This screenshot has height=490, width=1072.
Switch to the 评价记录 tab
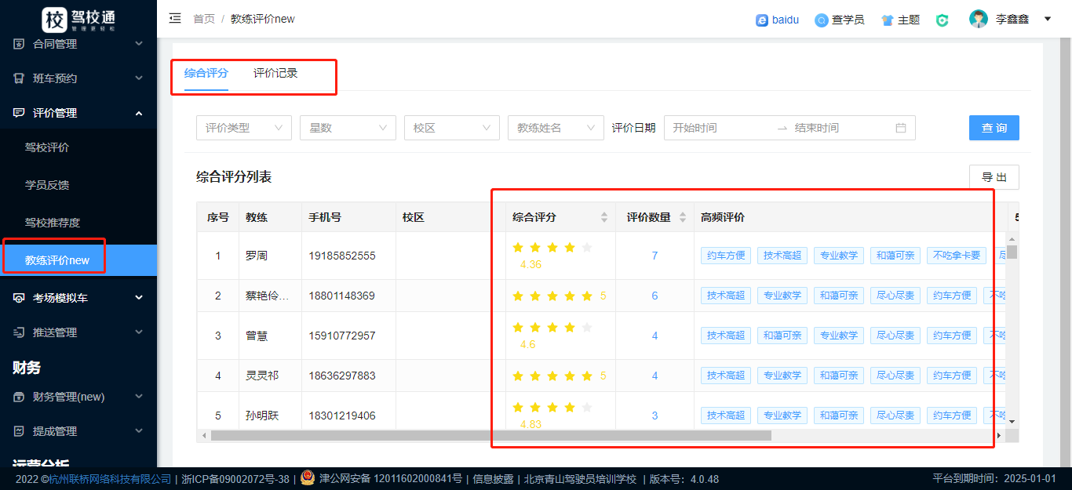click(x=275, y=73)
